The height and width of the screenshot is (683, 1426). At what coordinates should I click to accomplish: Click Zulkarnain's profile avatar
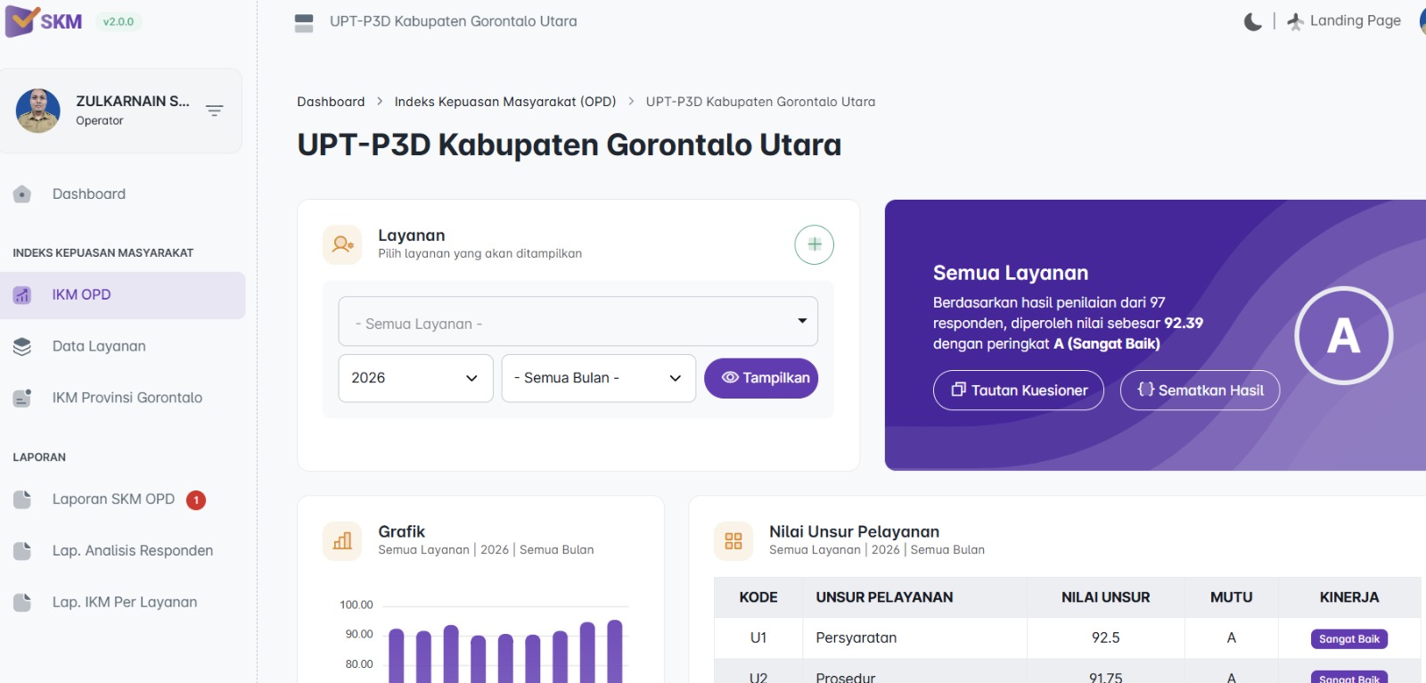coord(37,111)
